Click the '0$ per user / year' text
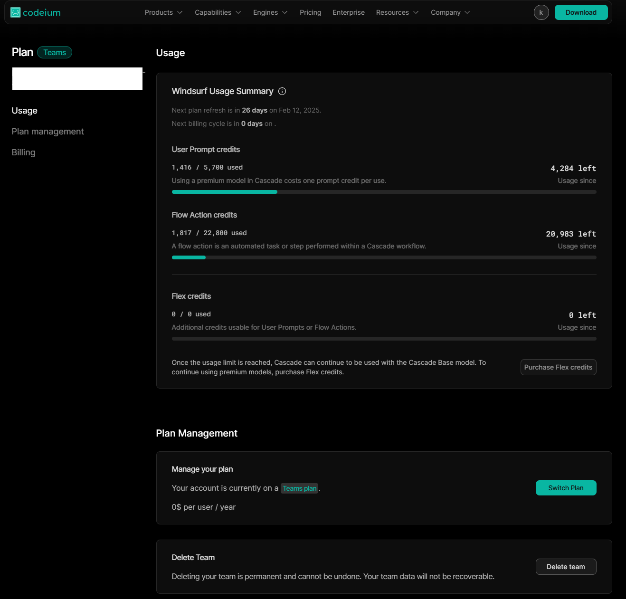 pos(203,507)
